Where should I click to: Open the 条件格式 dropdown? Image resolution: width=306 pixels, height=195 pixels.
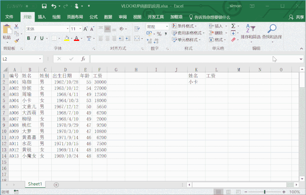click(184, 26)
